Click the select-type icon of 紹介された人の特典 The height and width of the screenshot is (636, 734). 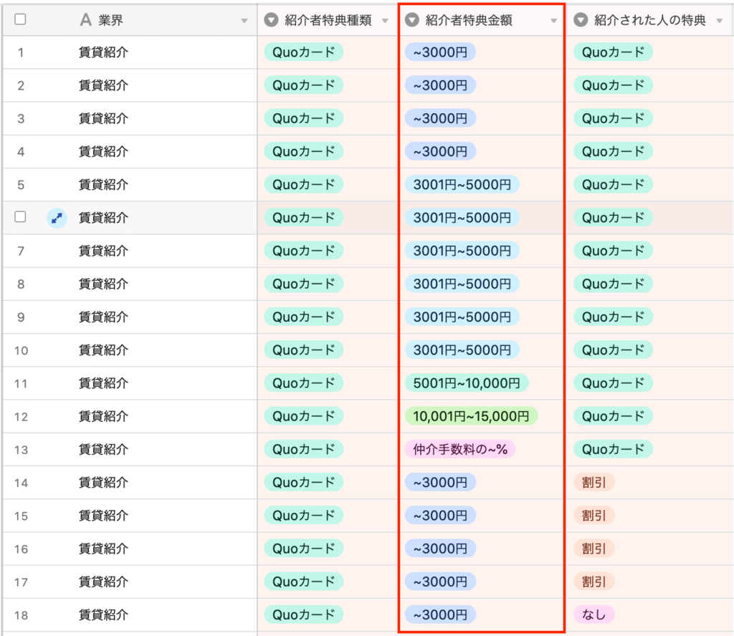tap(581, 19)
